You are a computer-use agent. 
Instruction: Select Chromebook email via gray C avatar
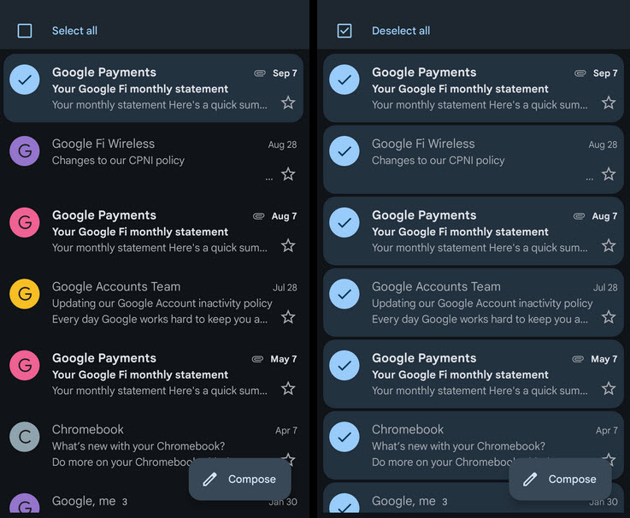pos(25,437)
